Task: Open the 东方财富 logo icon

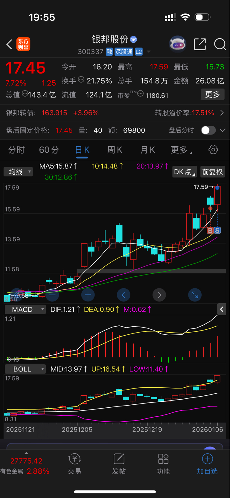Action: [23, 44]
